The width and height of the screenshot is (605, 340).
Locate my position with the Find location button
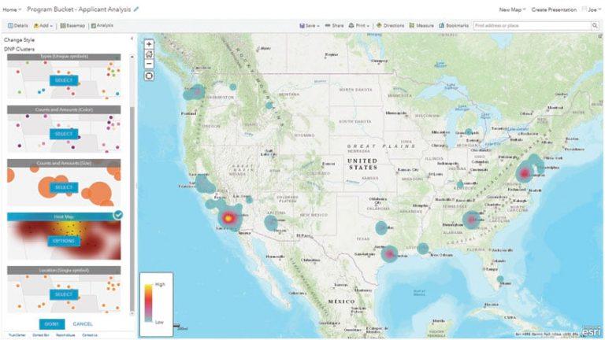pyautogui.click(x=149, y=76)
